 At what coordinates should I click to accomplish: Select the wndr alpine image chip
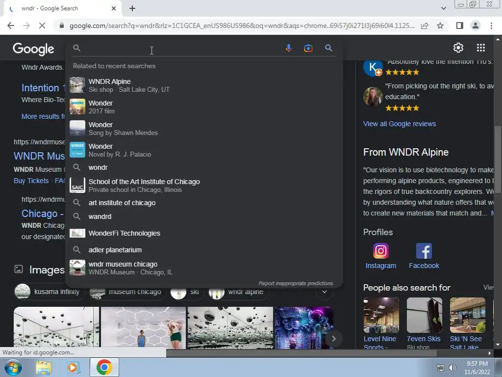tap(238, 292)
